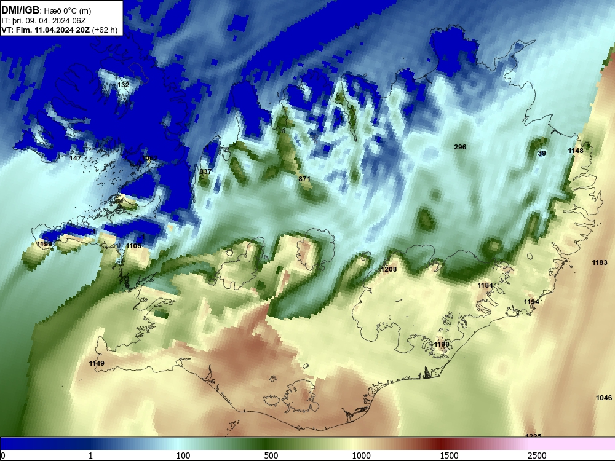Click the 1148 map value
The height and width of the screenshot is (461, 615).
pyautogui.click(x=576, y=151)
